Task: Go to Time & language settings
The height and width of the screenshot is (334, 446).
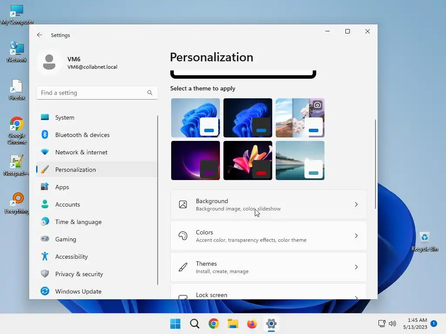Action: (x=97, y=221)
